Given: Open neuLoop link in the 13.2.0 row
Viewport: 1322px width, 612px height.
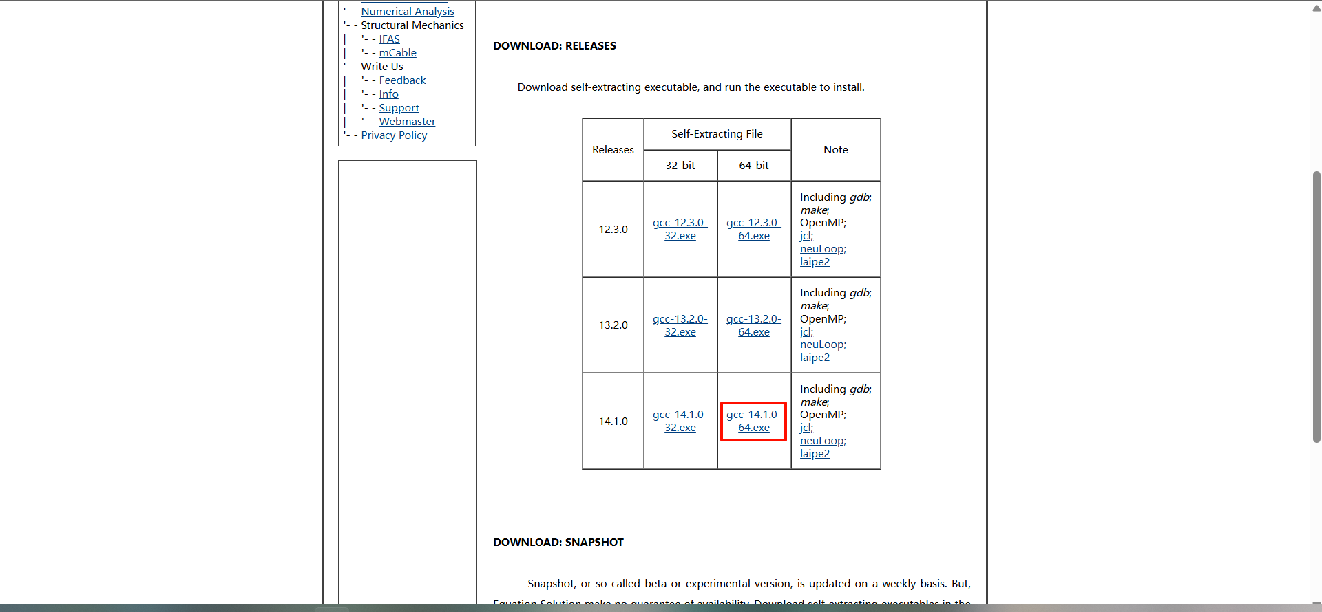Looking at the screenshot, I should click(821, 345).
